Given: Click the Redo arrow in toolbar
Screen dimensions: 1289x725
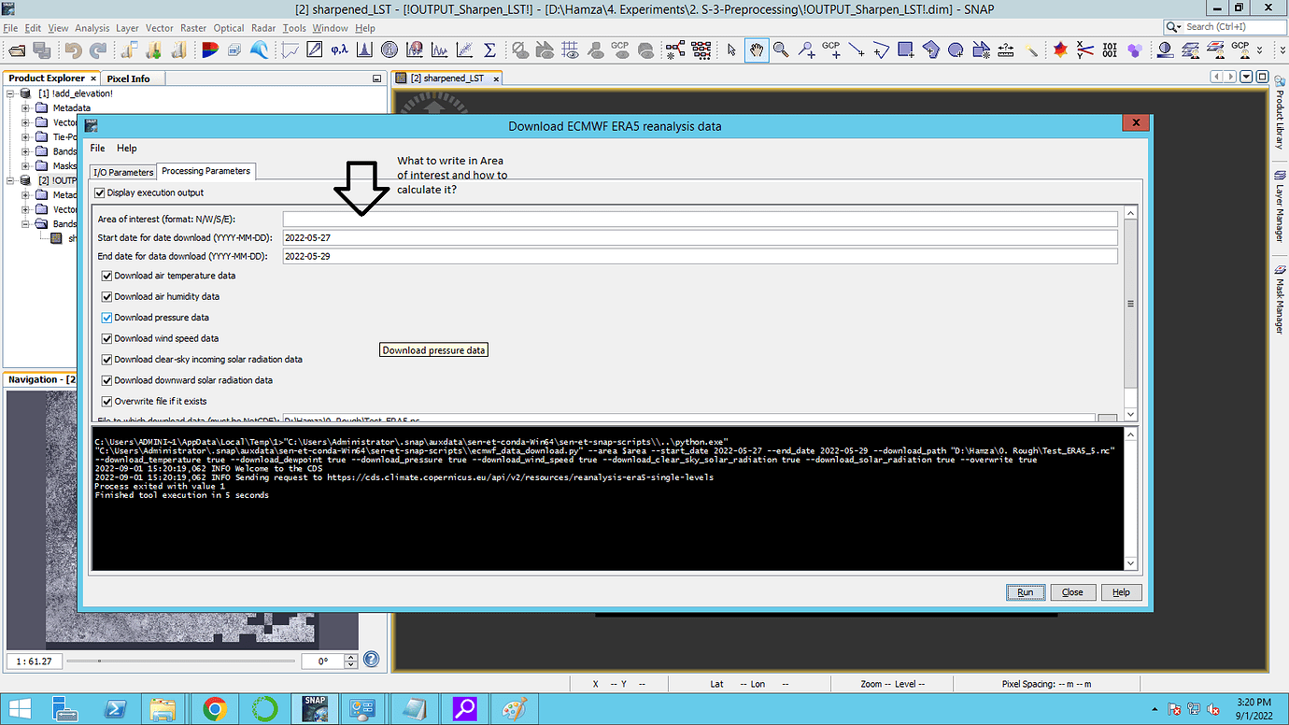Looking at the screenshot, I should pyautogui.click(x=97, y=50).
